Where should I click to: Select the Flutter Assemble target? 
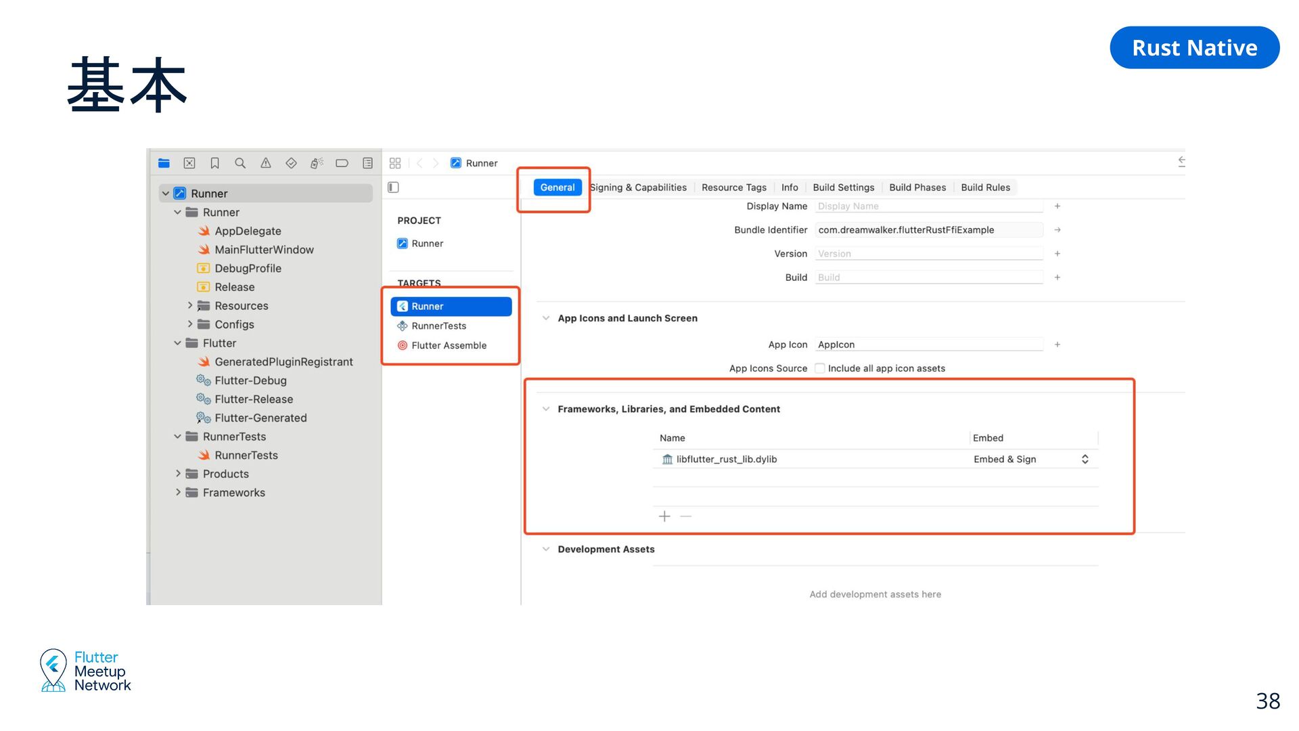[449, 345]
